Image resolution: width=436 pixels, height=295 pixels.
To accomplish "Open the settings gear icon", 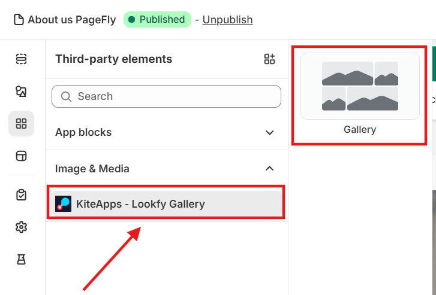I will (x=21, y=227).
